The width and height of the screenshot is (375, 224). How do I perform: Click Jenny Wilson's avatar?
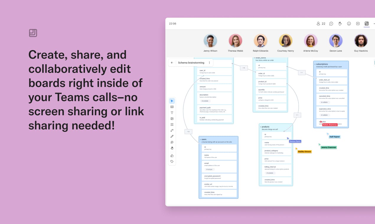pos(210,41)
